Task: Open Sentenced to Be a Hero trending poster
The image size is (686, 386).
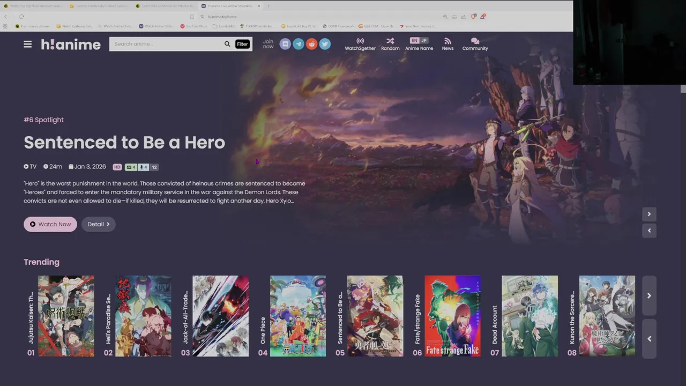Action: coord(375,316)
